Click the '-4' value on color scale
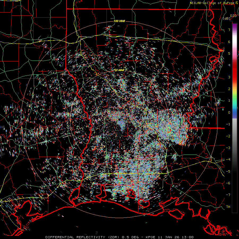 (228, 160)
